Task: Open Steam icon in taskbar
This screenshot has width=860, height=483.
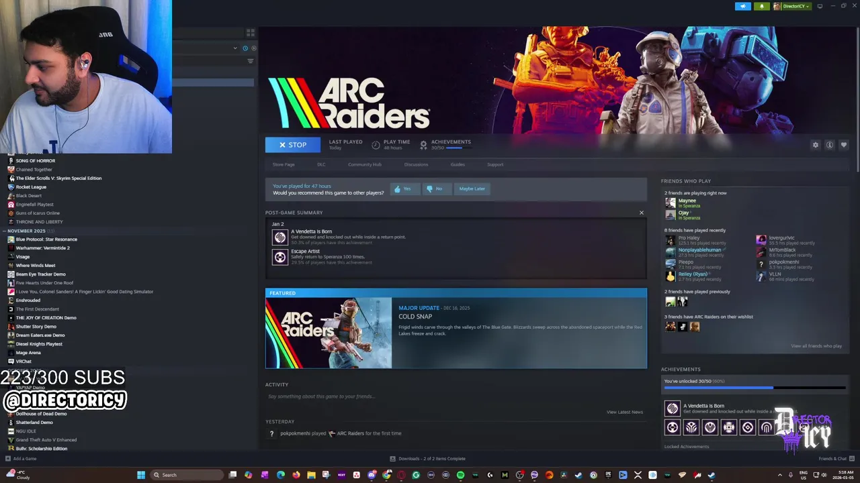Action: (712, 475)
